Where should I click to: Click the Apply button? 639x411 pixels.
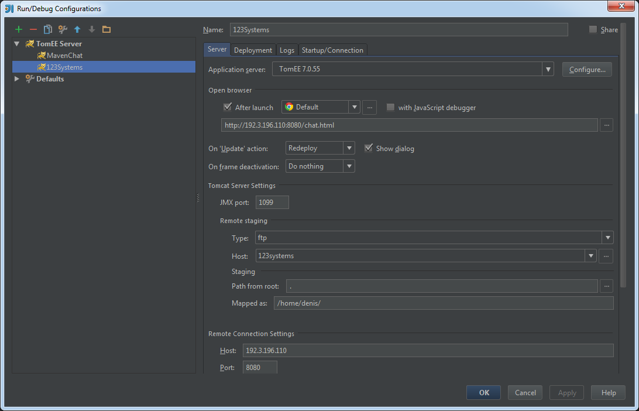click(x=567, y=393)
